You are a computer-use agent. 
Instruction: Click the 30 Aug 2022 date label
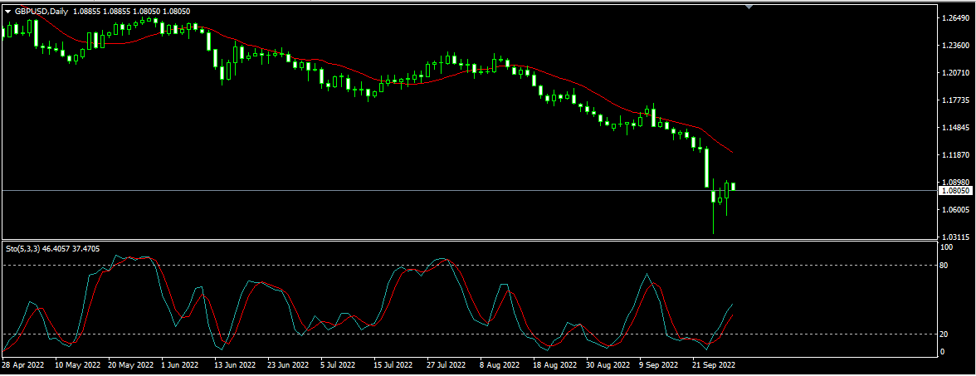[608, 365]
